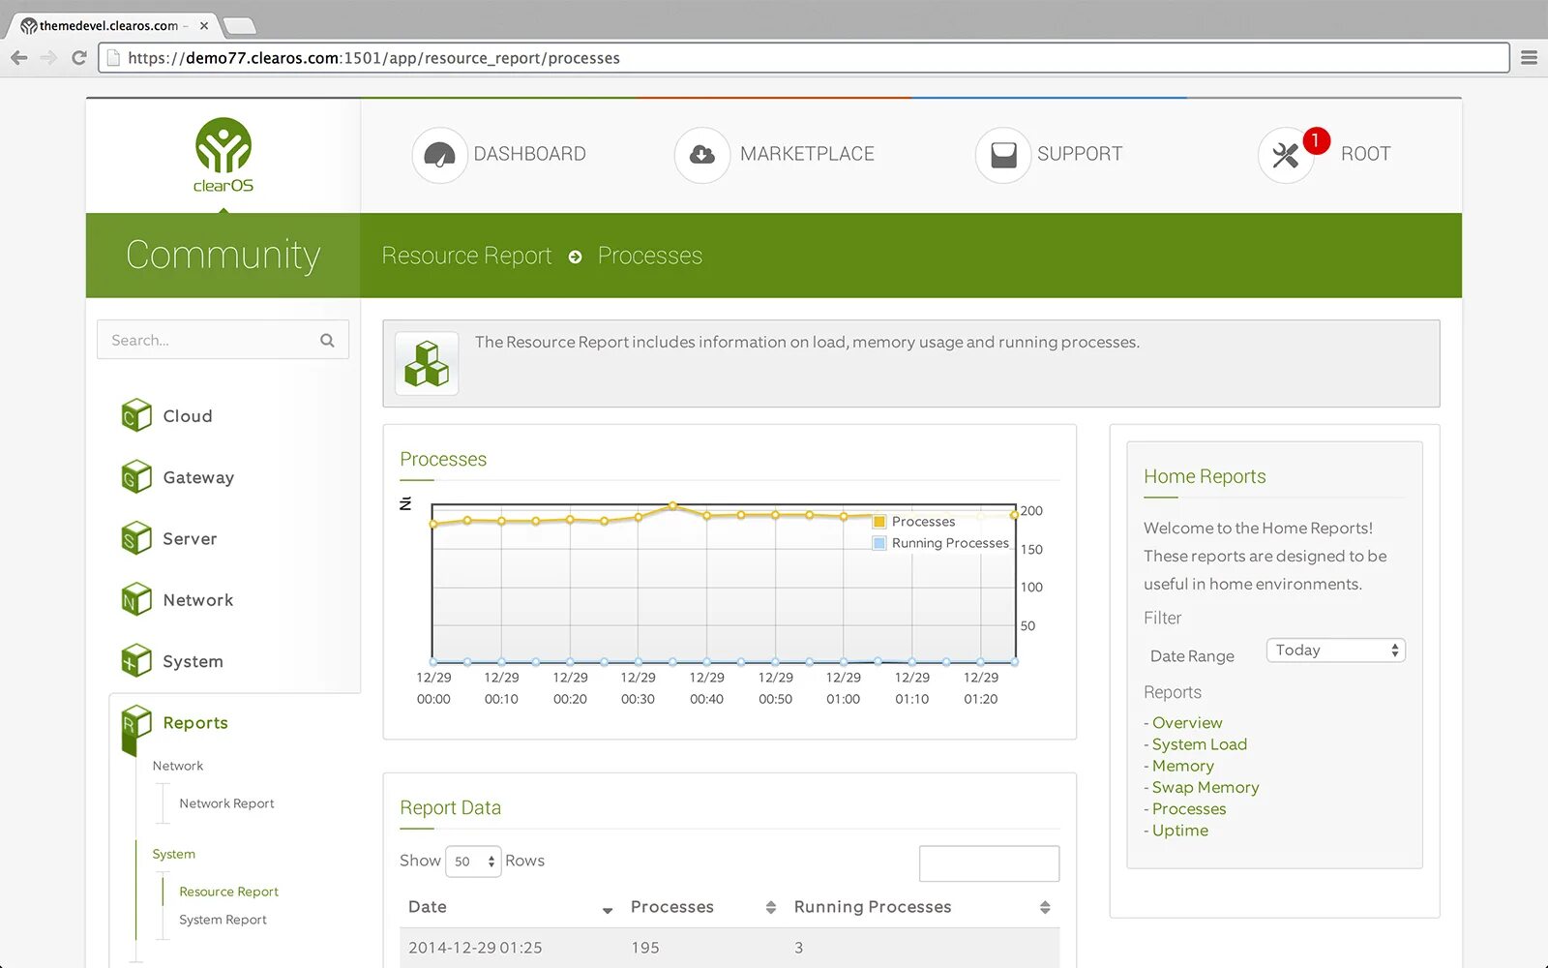Click the Server category cube icon

coord(136,538)
